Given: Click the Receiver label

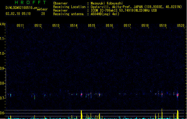Looking at the screenshot, I should [60, 10].
